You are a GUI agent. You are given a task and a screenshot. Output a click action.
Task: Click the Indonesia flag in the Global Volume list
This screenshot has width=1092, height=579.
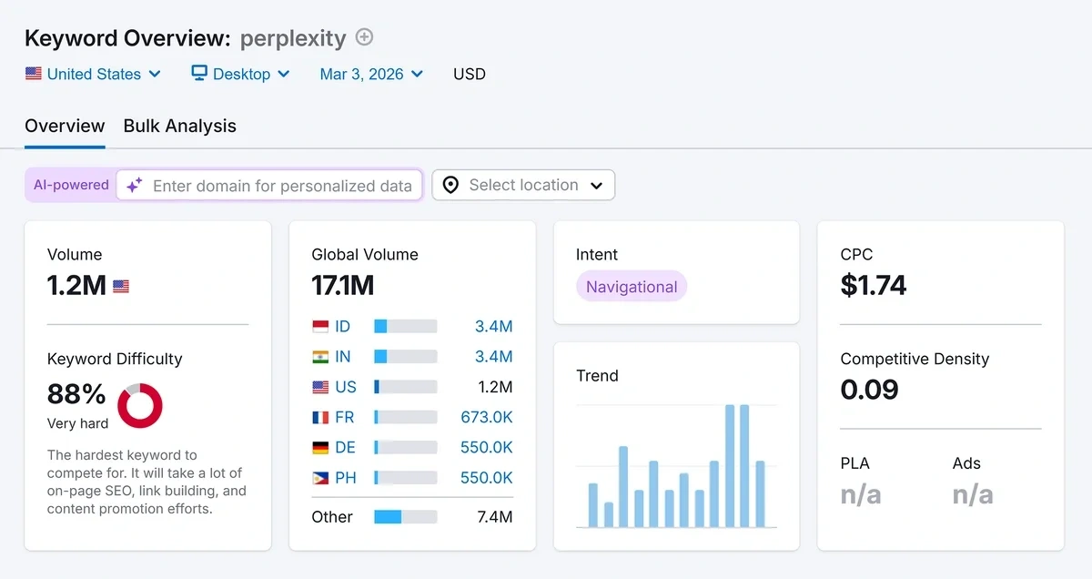(x=319, y=326)
